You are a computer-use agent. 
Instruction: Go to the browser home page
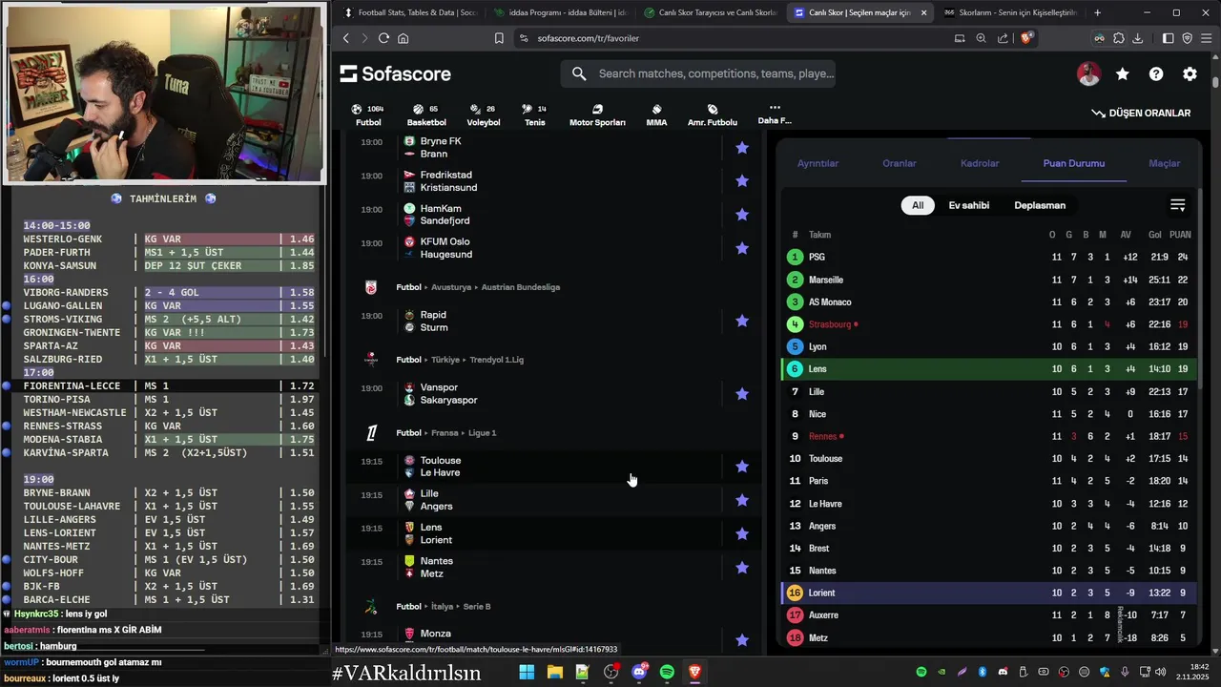(x=404, y=38)
